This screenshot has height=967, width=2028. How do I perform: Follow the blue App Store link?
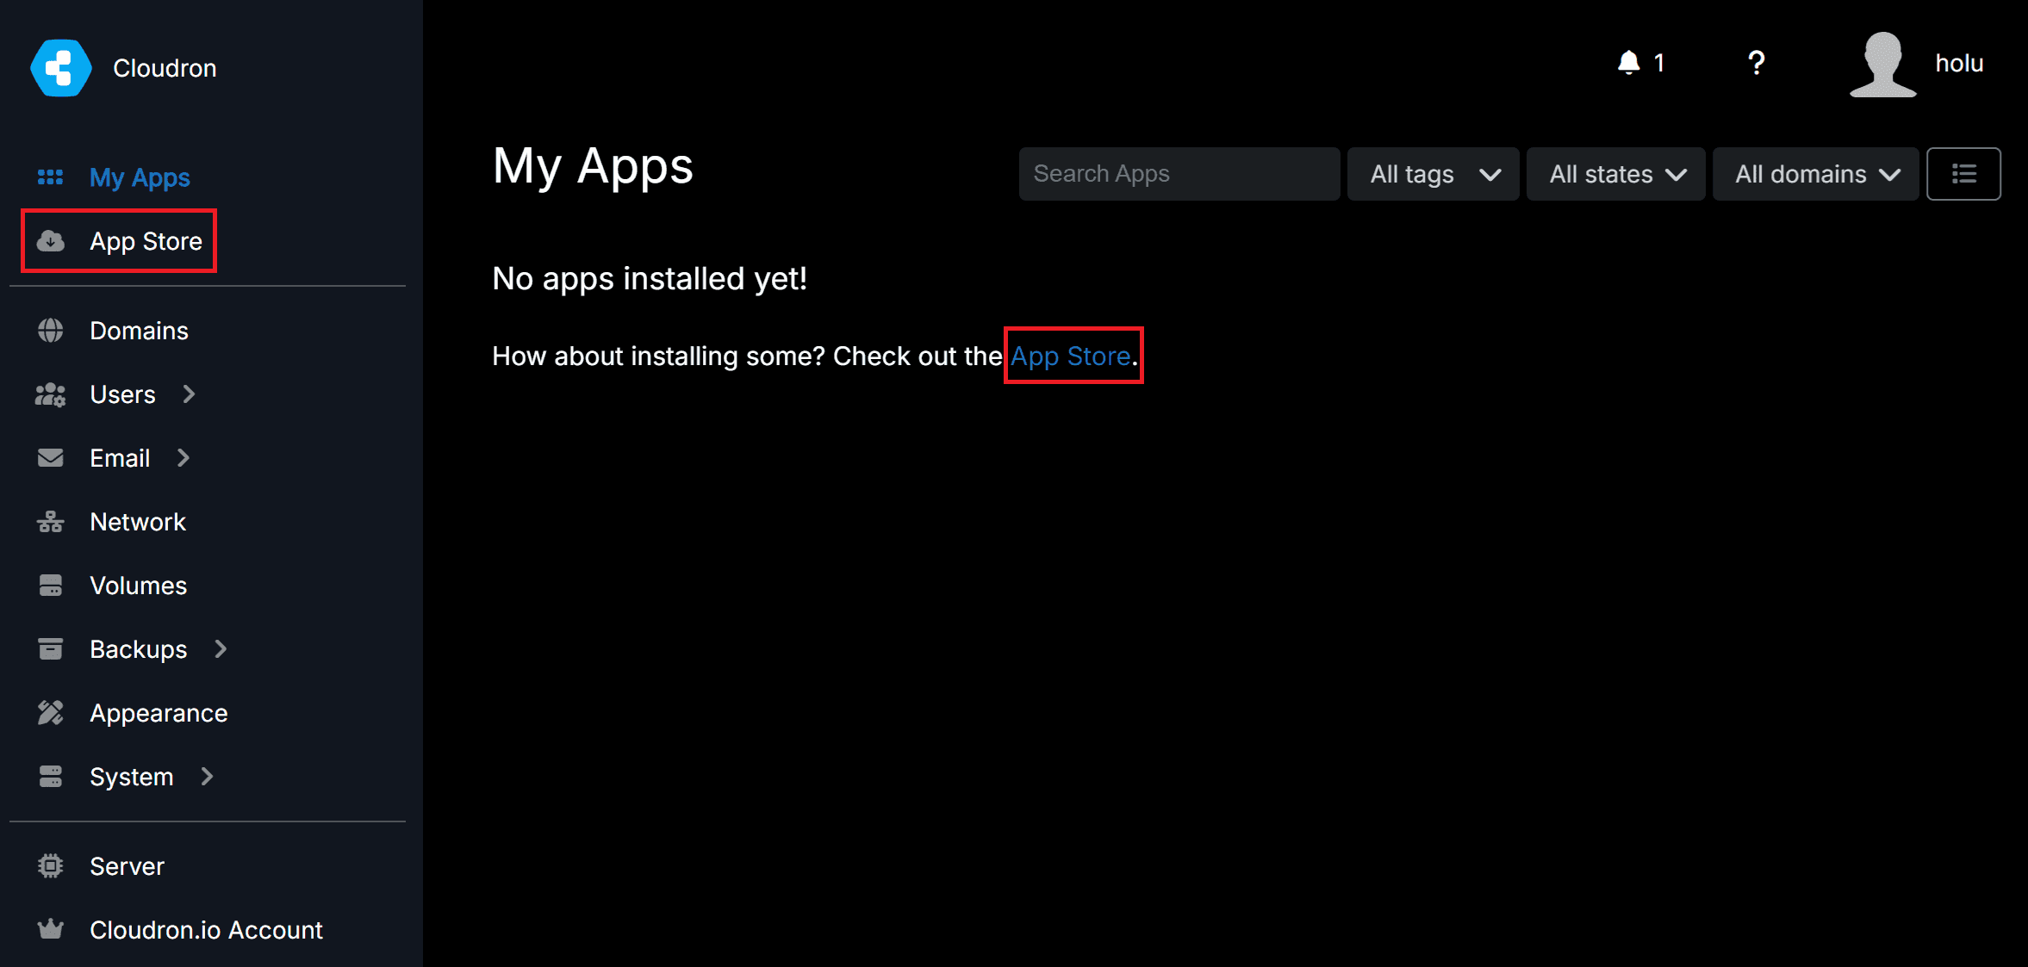(x=1070, y=356)
